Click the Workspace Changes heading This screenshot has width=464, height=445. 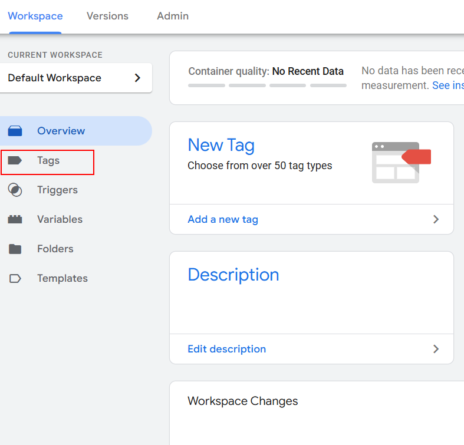[242, 401]
